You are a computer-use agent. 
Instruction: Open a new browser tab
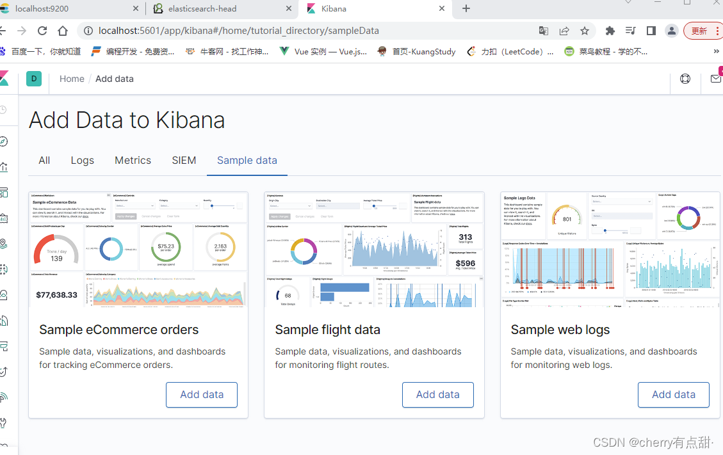(x=466, y=8)
